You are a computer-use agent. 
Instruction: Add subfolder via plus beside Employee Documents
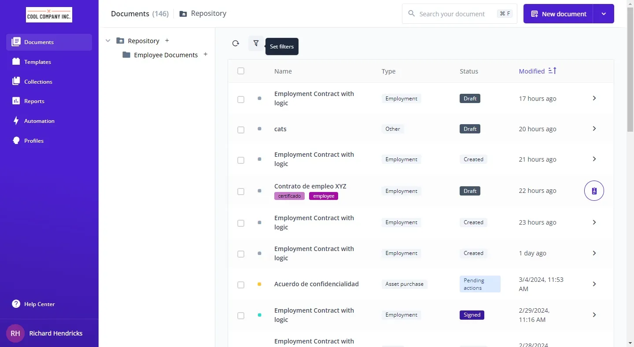(x=205, y=55)
